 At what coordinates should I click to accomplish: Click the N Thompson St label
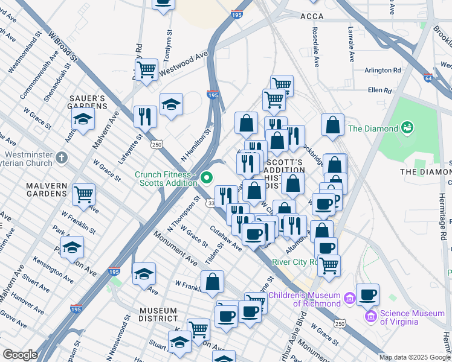(x=184, y=214)
